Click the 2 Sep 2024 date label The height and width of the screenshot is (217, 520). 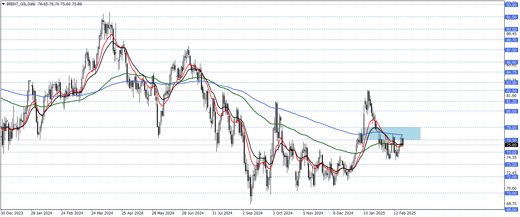(253, 213)
